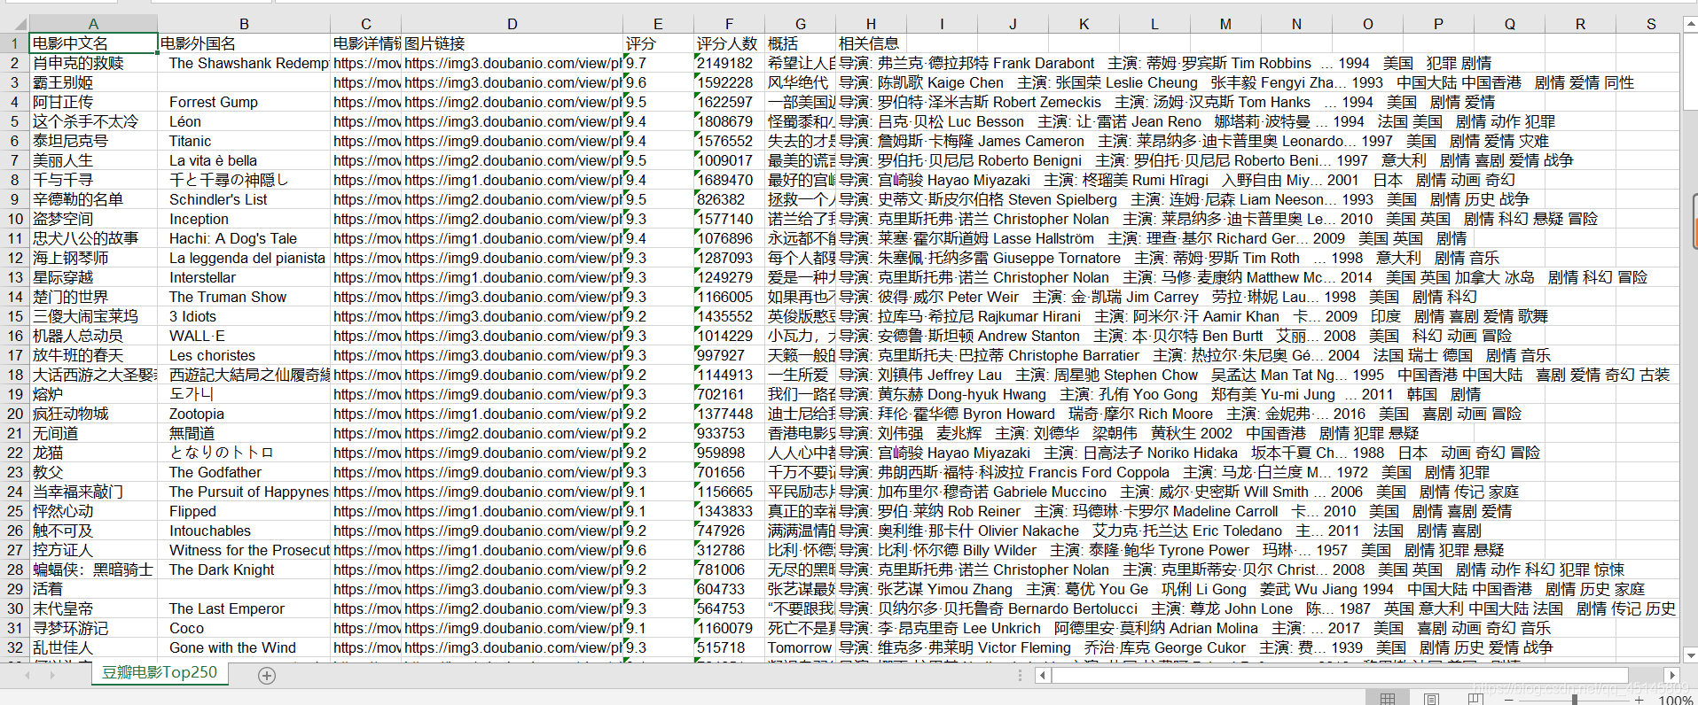Image resolution: width=1698 pixels, height=705 pixels.
Task: Switch to Page Layout view icon
Action: tap(1431, 699)
